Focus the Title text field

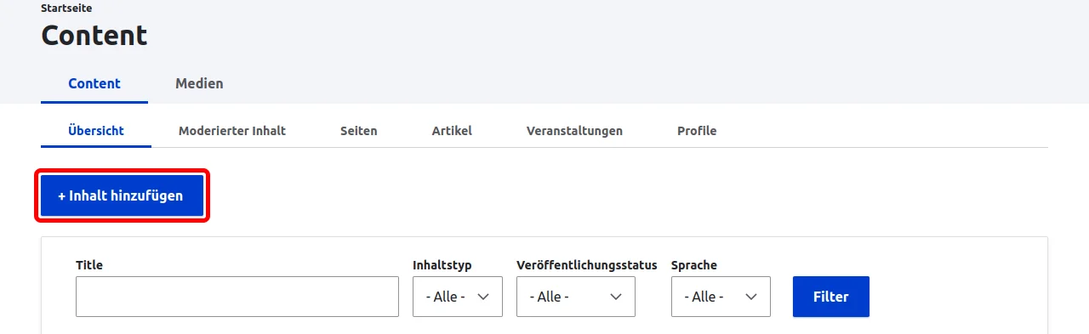point(237,297)
